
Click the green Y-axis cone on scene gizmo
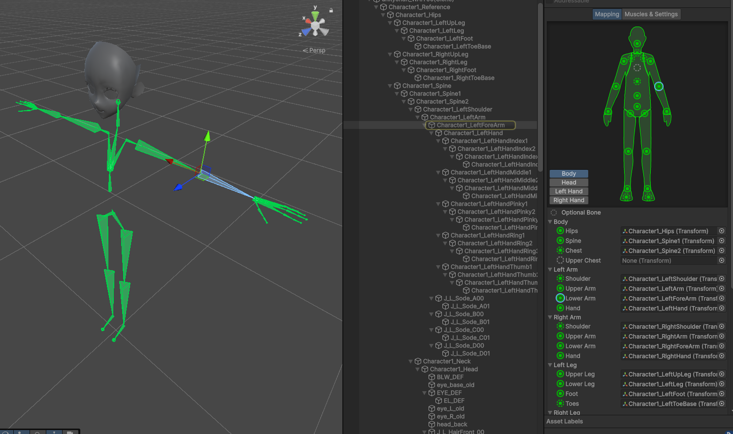click(x=315, y=14)
